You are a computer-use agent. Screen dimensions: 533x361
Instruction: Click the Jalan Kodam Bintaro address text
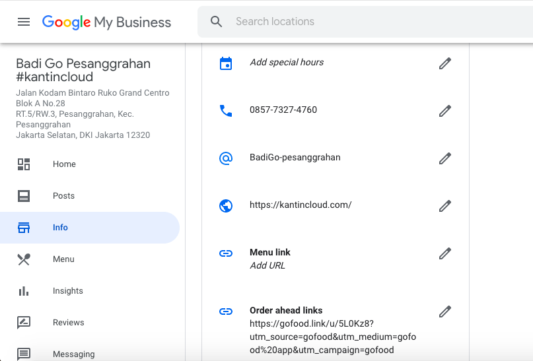[x=92, y=114]
